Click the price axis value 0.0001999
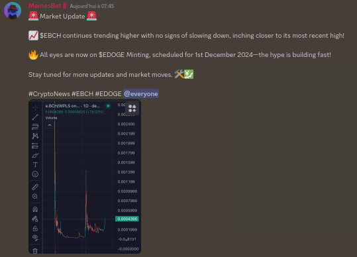This screenshot has height=257, width=357. [x=127, y=229]
